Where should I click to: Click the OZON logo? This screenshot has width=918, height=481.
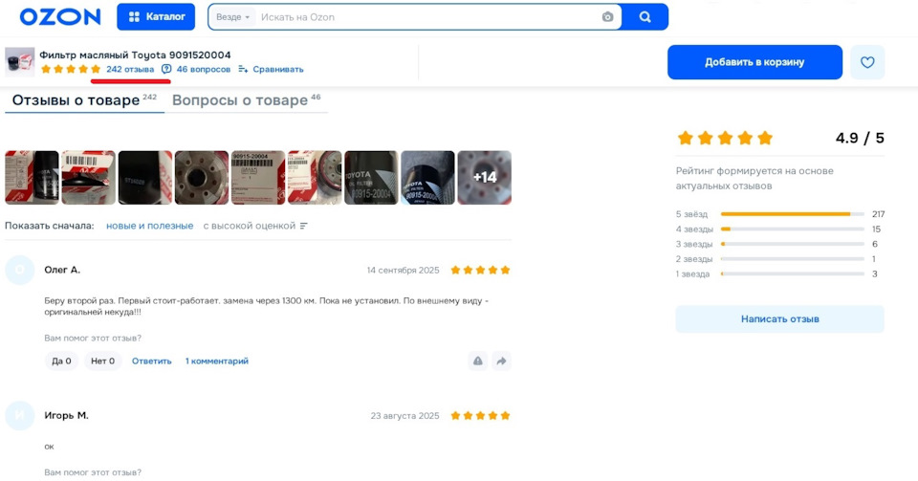pos(59,17)
